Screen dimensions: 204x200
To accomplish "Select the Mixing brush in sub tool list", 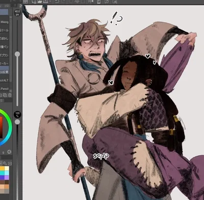I will click(x=4, y=22).
